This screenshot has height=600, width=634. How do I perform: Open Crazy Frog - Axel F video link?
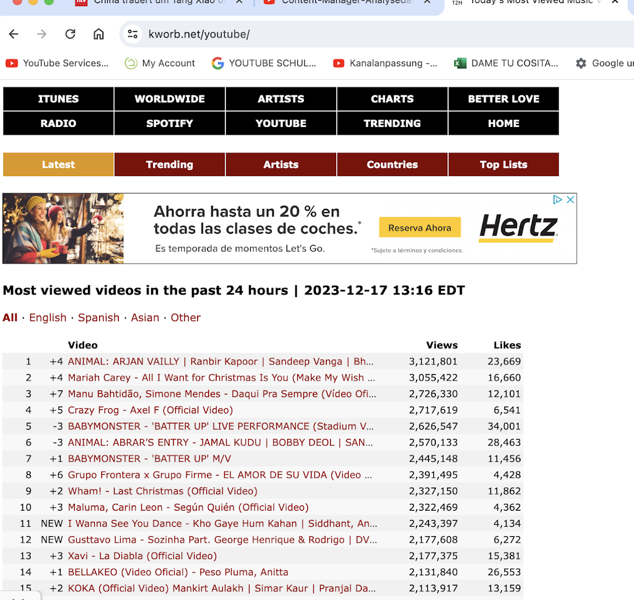click(x=150, y=410)
